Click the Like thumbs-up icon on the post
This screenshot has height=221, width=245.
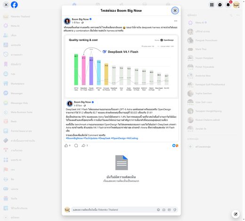66,146
